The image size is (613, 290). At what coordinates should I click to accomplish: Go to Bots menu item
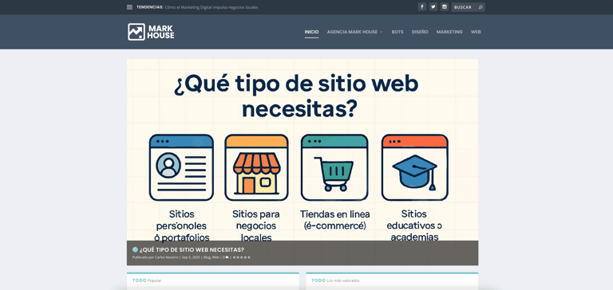coord(397,32)
